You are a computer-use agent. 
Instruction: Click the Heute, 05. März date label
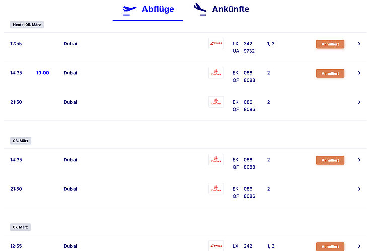coord(27,25)
